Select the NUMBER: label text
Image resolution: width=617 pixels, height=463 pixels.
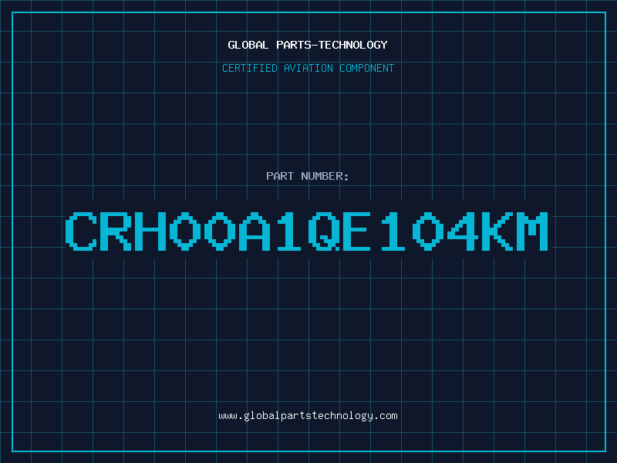[x=325, y=176]
